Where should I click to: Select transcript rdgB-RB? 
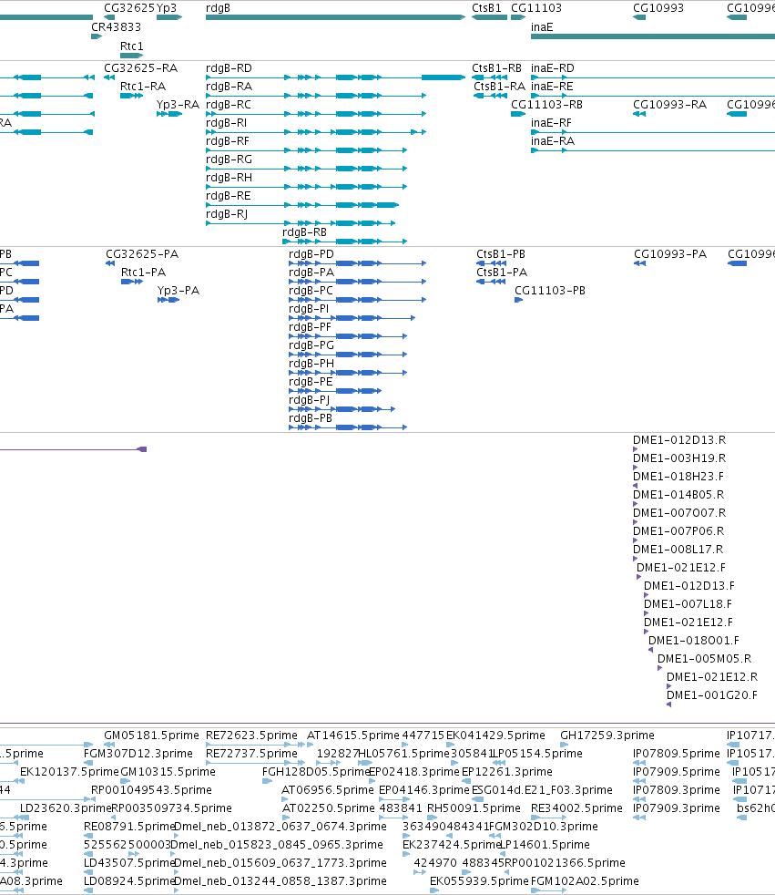click(x=344, y=242)
